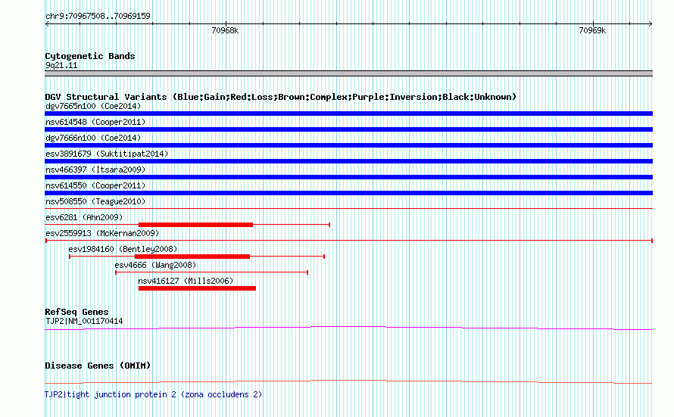The image size is (674, 417).
Task: Click the 9q21.11 cytogenetic band label
Action: (61, 65)
